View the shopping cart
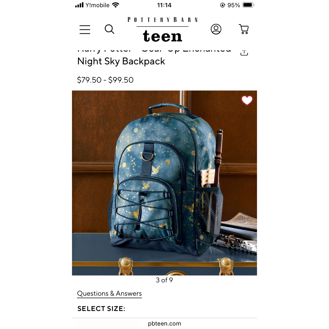This screenshot has height=329, width=329. 244,29
